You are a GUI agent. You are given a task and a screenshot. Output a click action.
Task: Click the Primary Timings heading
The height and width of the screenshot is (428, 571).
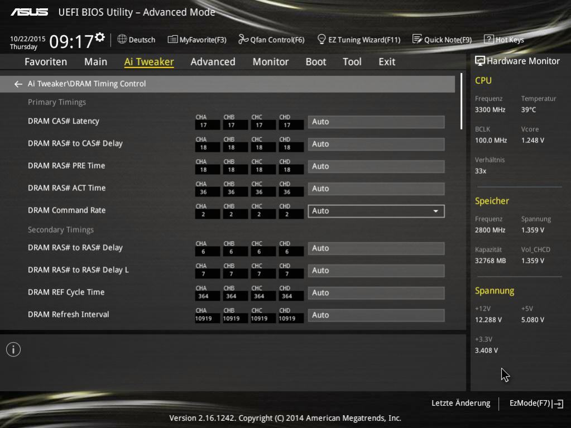[x=57, y=102]
